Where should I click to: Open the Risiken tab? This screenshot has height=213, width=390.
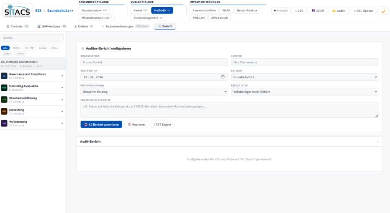coord(83,26)
